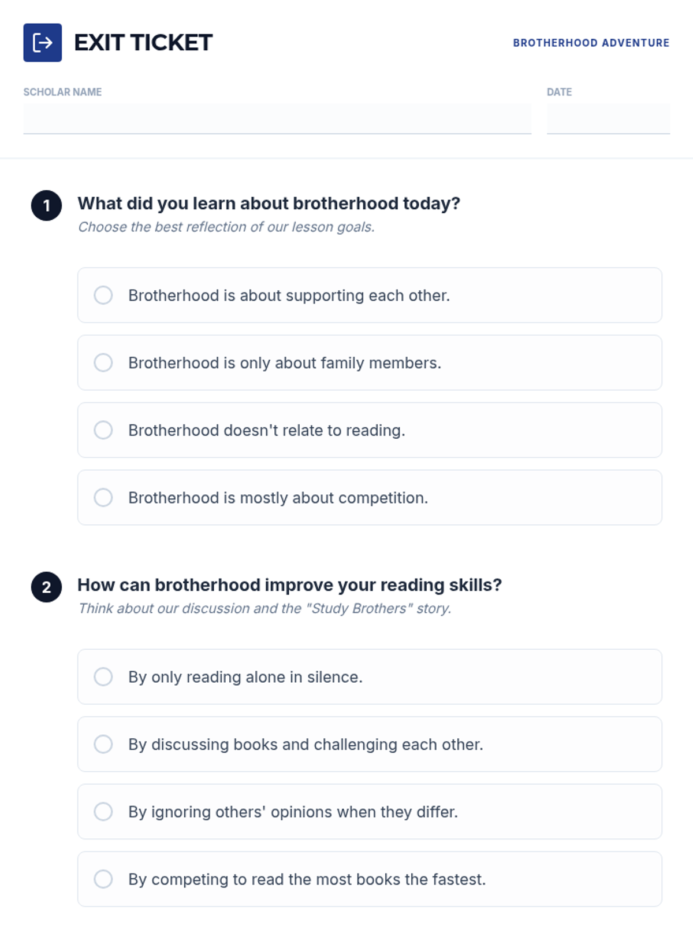Click the question "What did you learn about brotherhood today?"
Screen dimensions: 693x925
coord(269,203)
